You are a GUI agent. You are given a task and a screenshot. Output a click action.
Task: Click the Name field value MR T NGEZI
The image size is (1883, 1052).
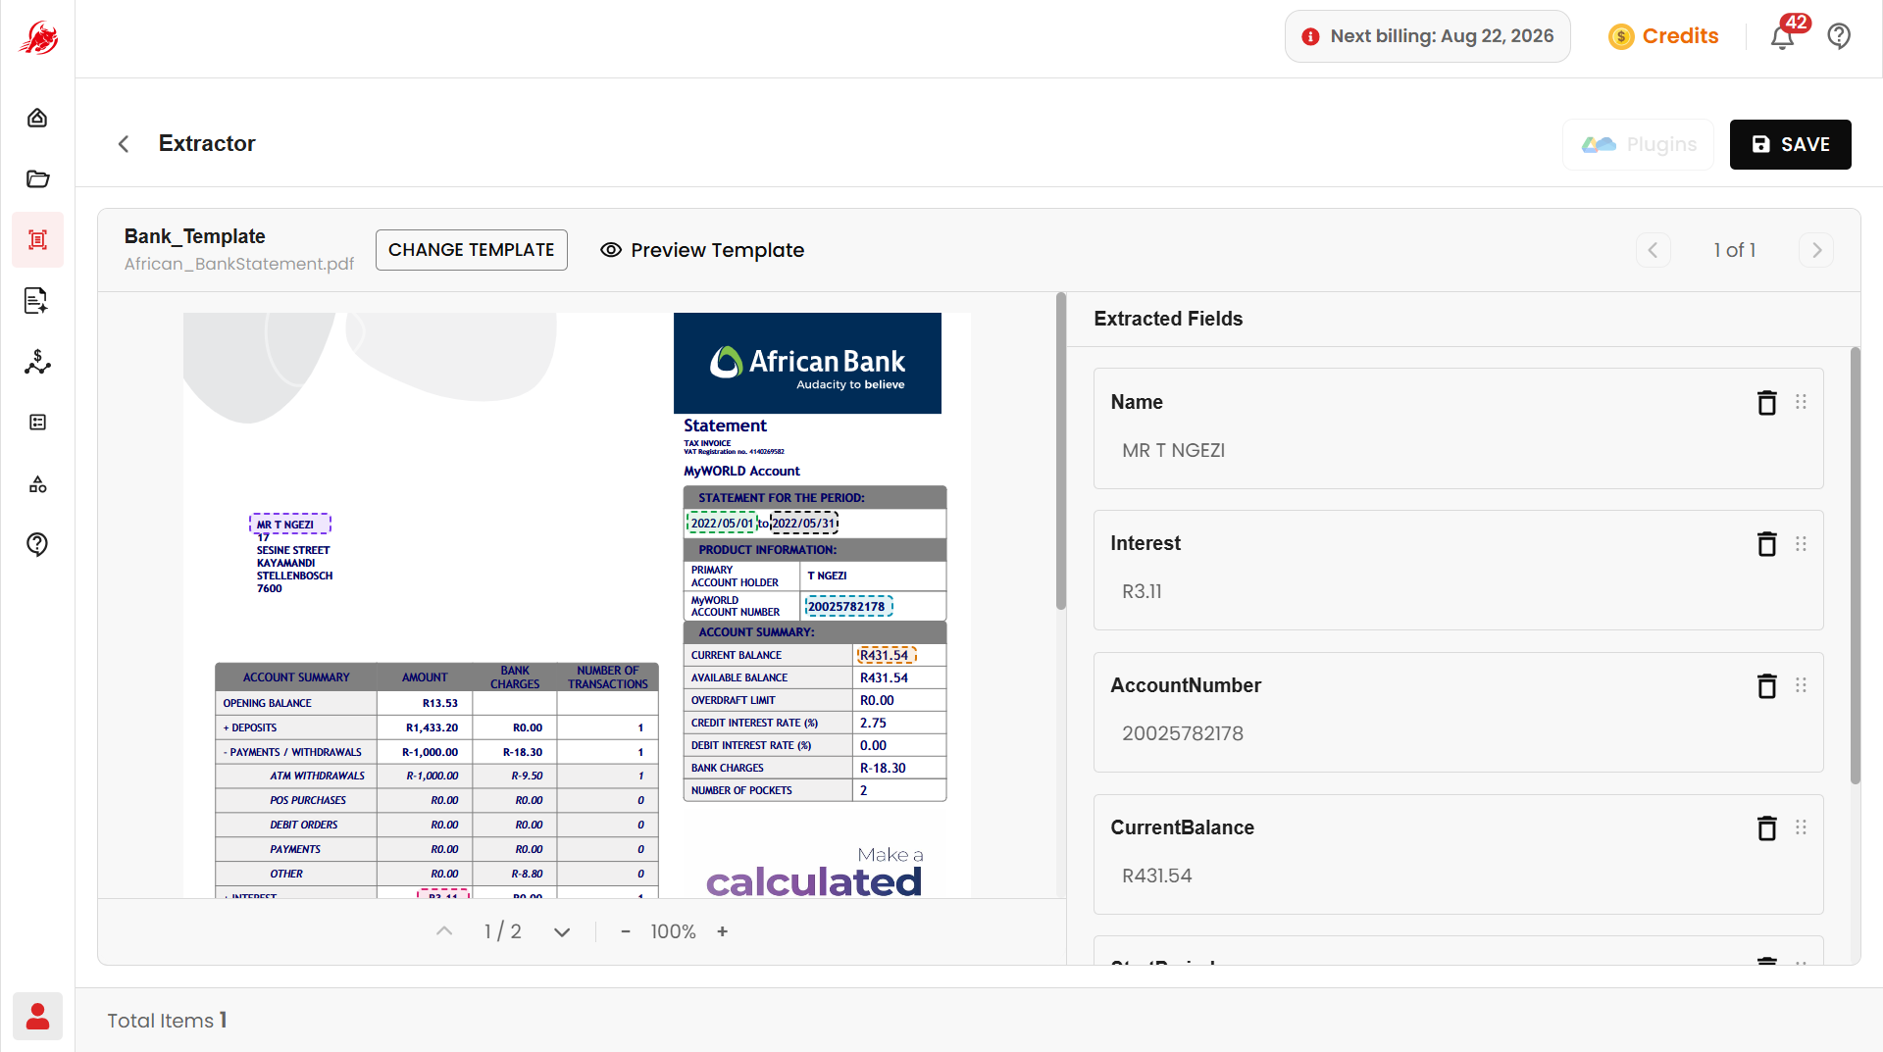tap(1174, 451)
